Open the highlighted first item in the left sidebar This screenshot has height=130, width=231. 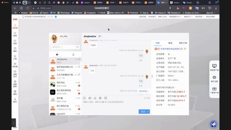coord(15,26)
